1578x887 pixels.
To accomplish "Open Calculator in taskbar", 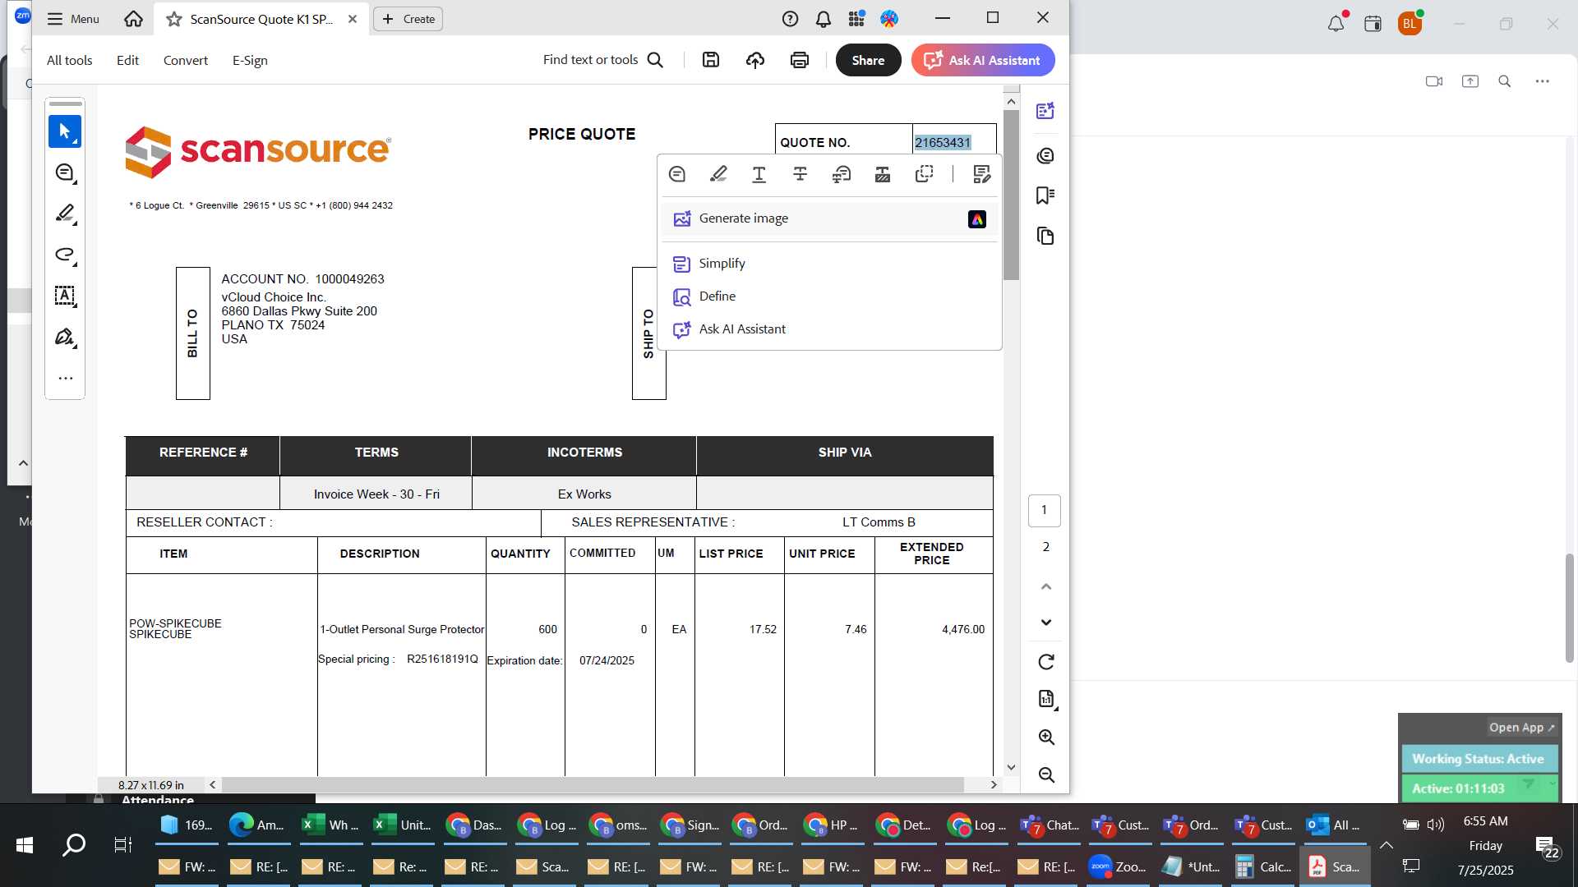I will [1262, 866].
